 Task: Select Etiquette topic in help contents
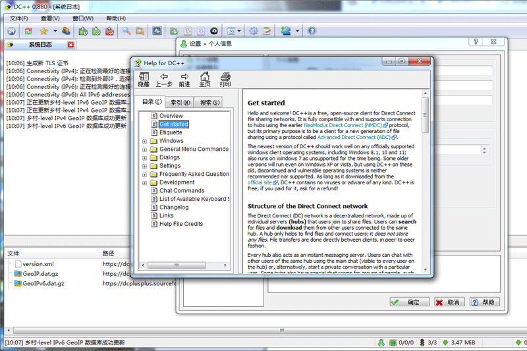pyautogui.click(x=171, y=132)
